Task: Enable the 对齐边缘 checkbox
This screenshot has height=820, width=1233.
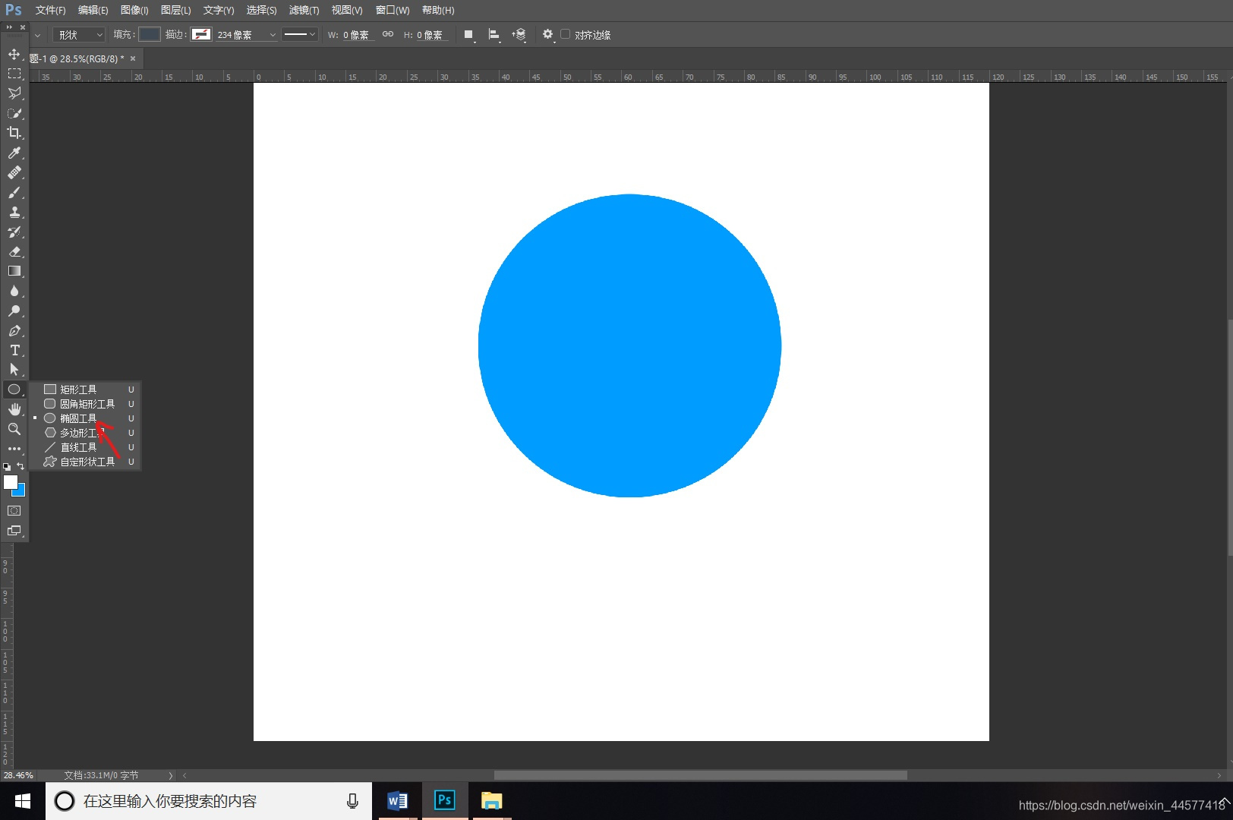Action: 565,34
